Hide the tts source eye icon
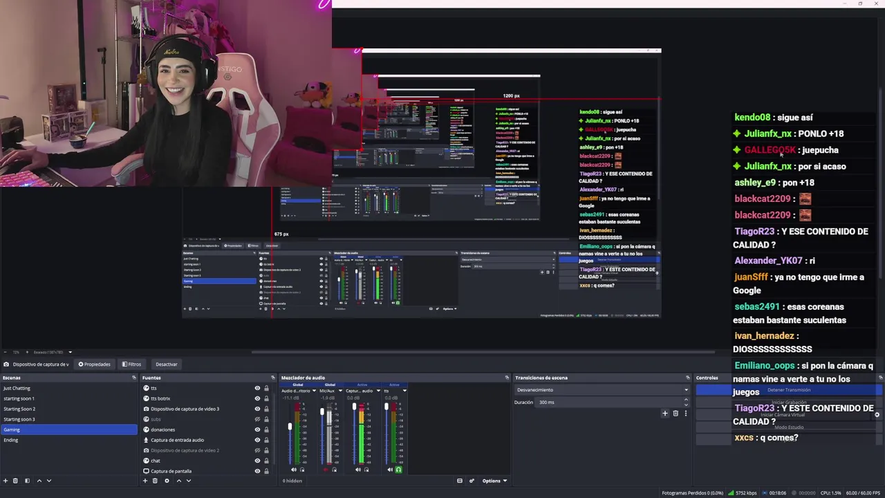The width and height of the screenshot is (885, 498). [x=257, y=388]
